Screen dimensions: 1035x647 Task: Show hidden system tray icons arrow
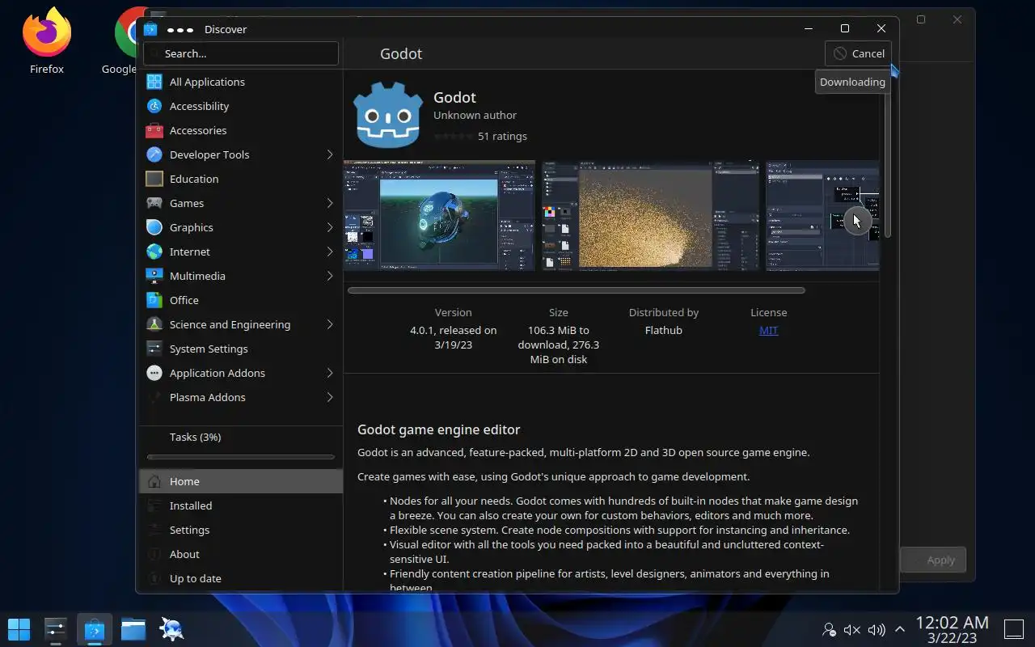(899, 629)
